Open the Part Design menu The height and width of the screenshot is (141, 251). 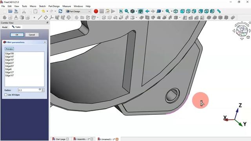(54, 6)
